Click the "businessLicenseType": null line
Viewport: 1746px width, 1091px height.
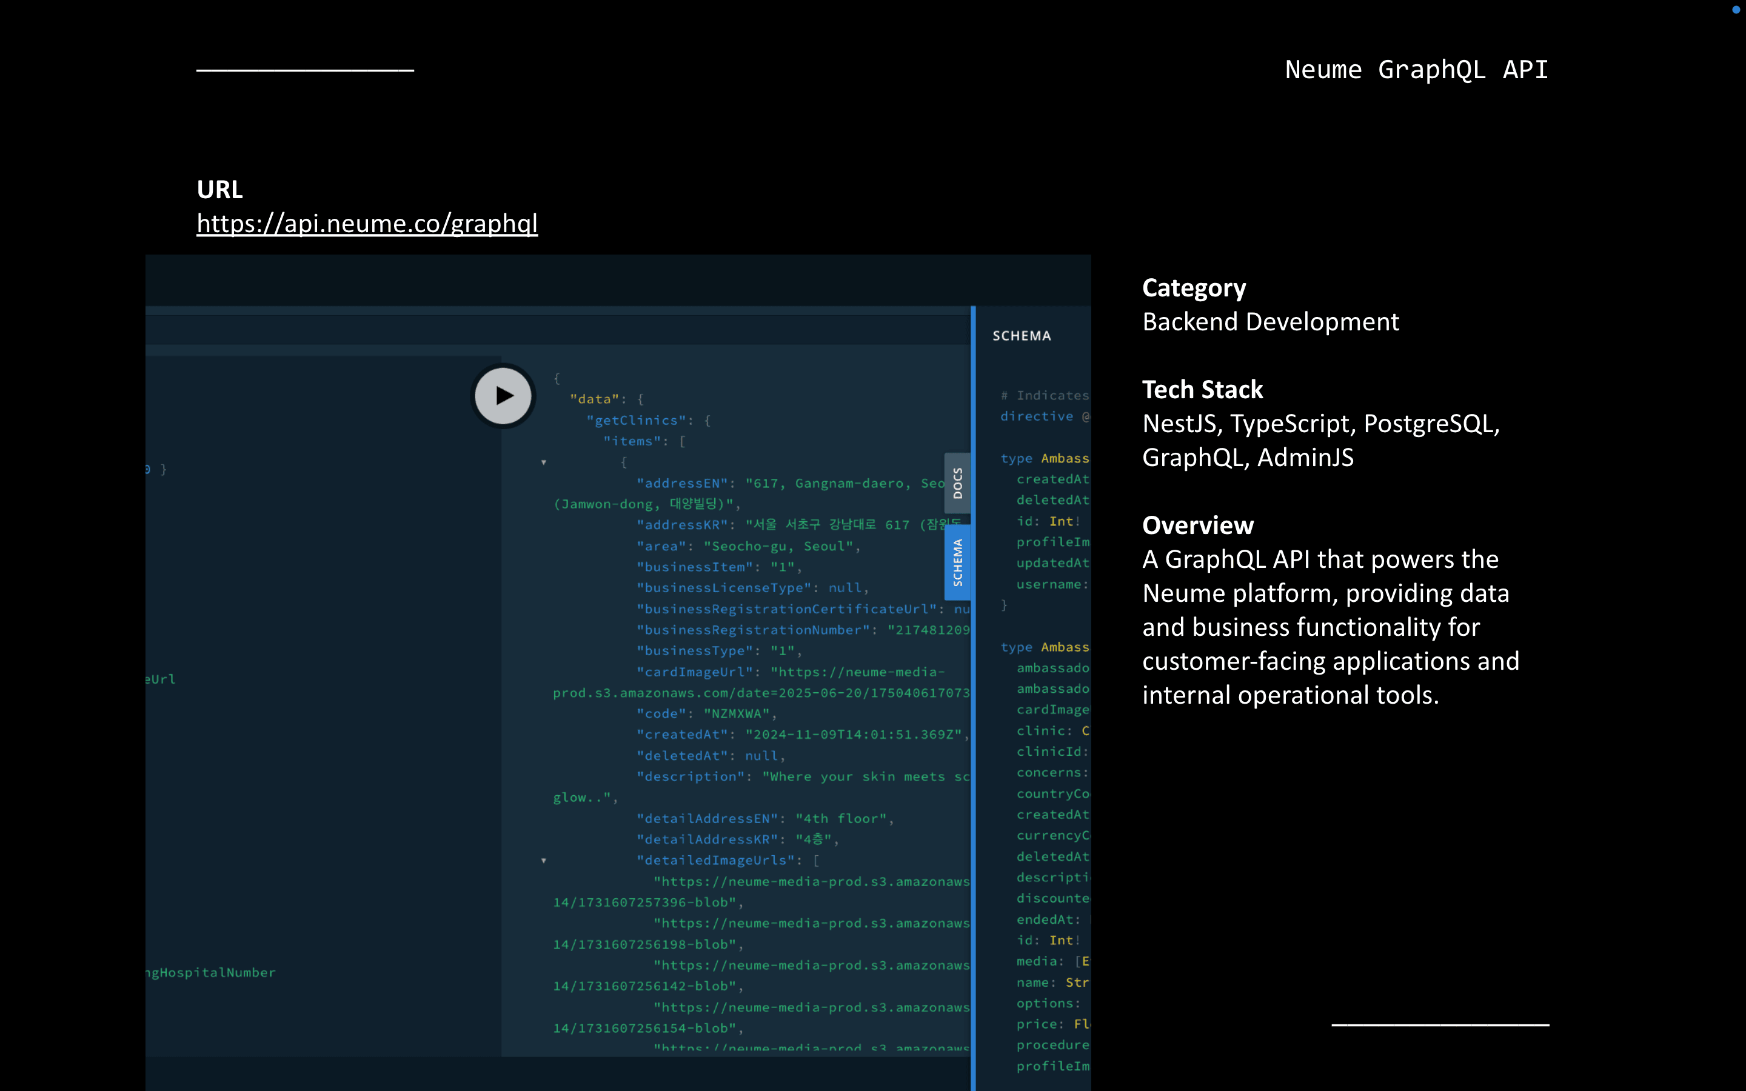point(752,588)
